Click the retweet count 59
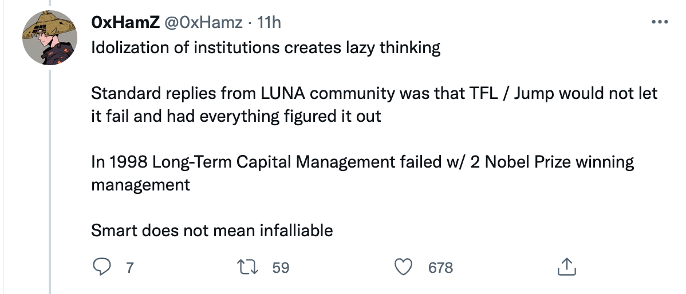 [281, 267]
